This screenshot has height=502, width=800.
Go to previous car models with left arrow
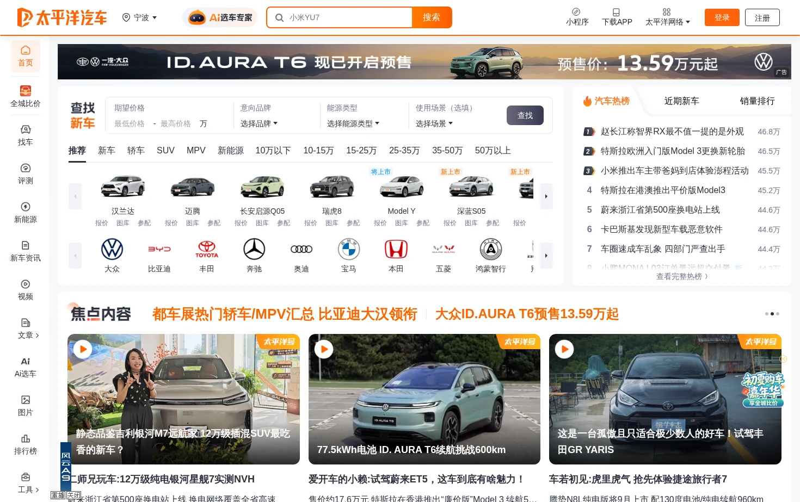75,196
